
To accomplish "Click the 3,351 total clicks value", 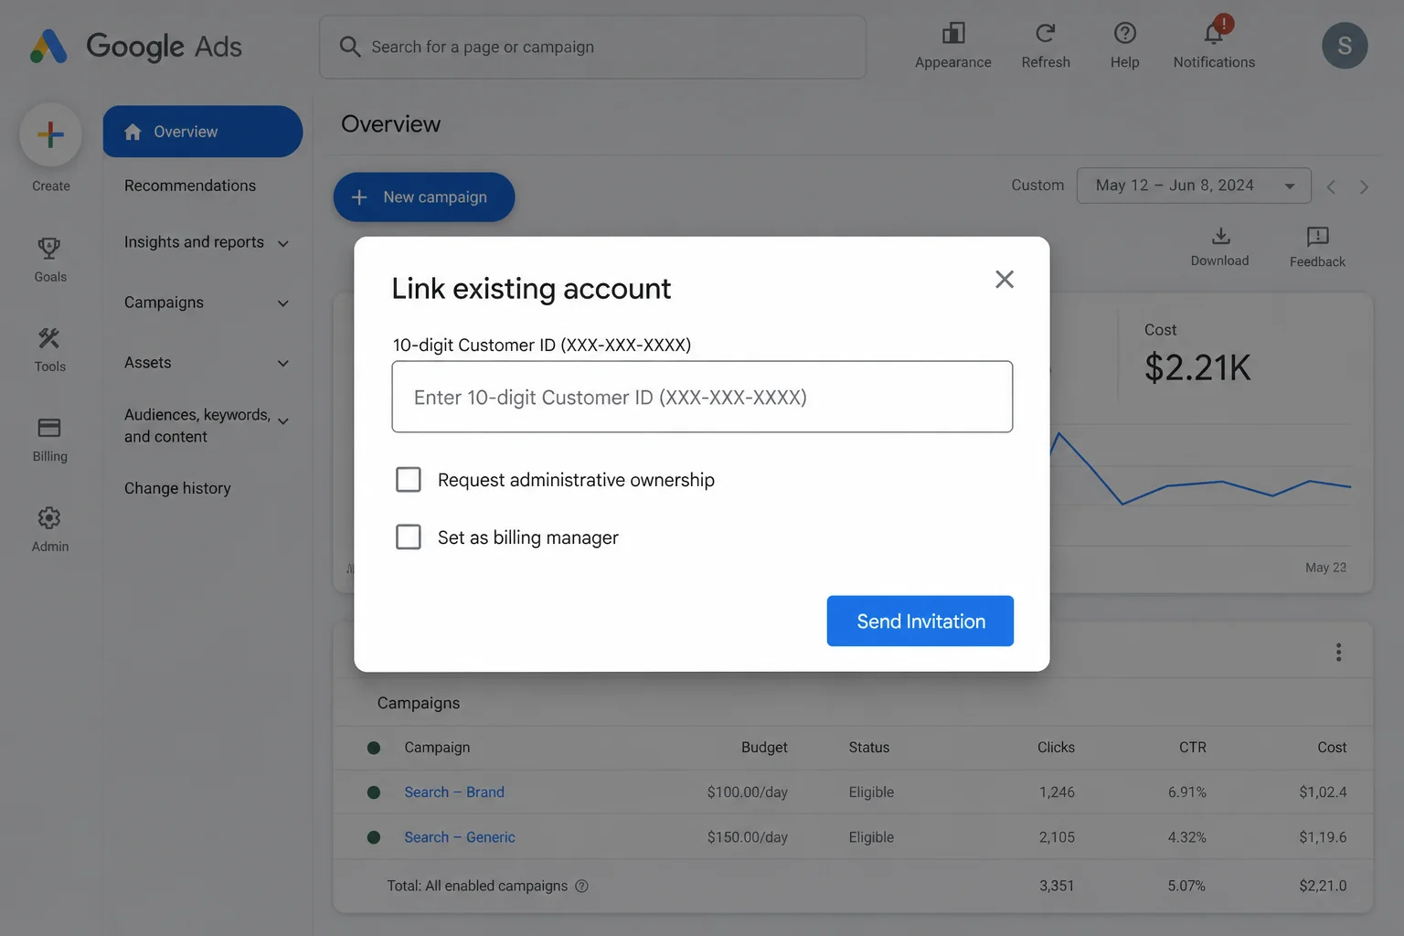I will click(1057, 886).
